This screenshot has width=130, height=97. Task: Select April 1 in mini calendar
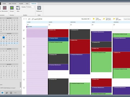[x=4, y=37]
